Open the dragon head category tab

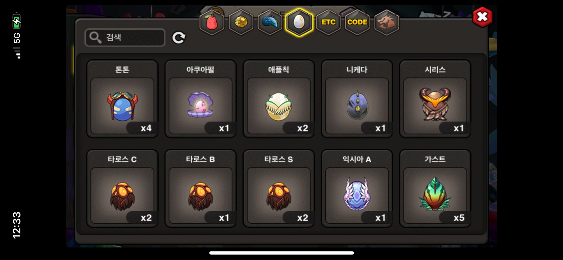(x=387, y=22)
